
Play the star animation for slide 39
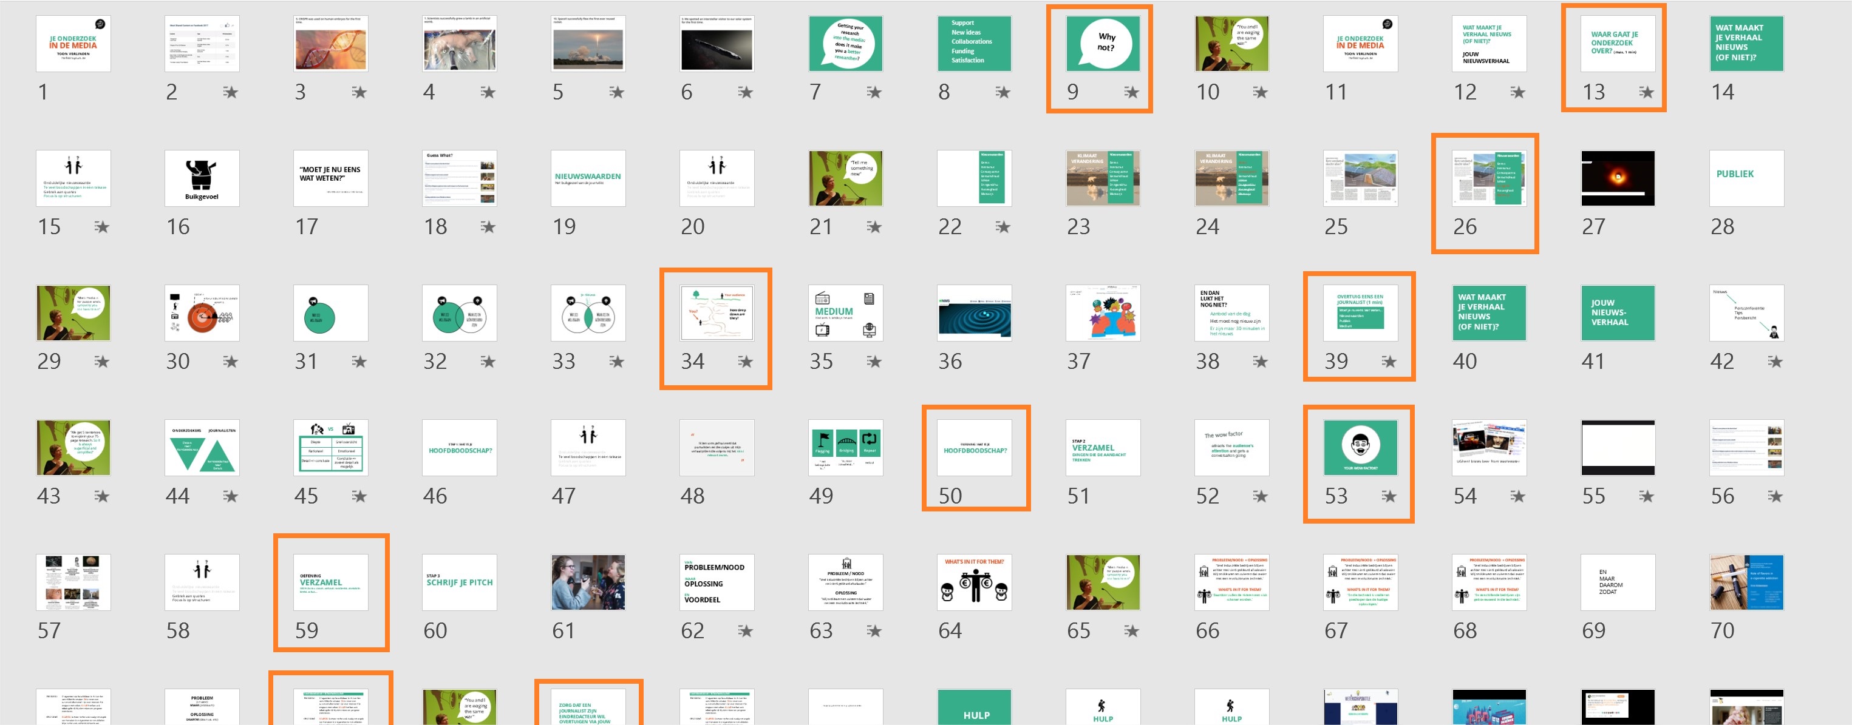1388,362
